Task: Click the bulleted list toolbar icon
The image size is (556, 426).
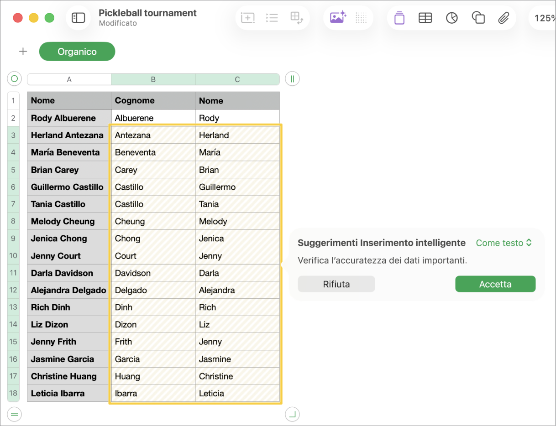Action: pos(272,18)
